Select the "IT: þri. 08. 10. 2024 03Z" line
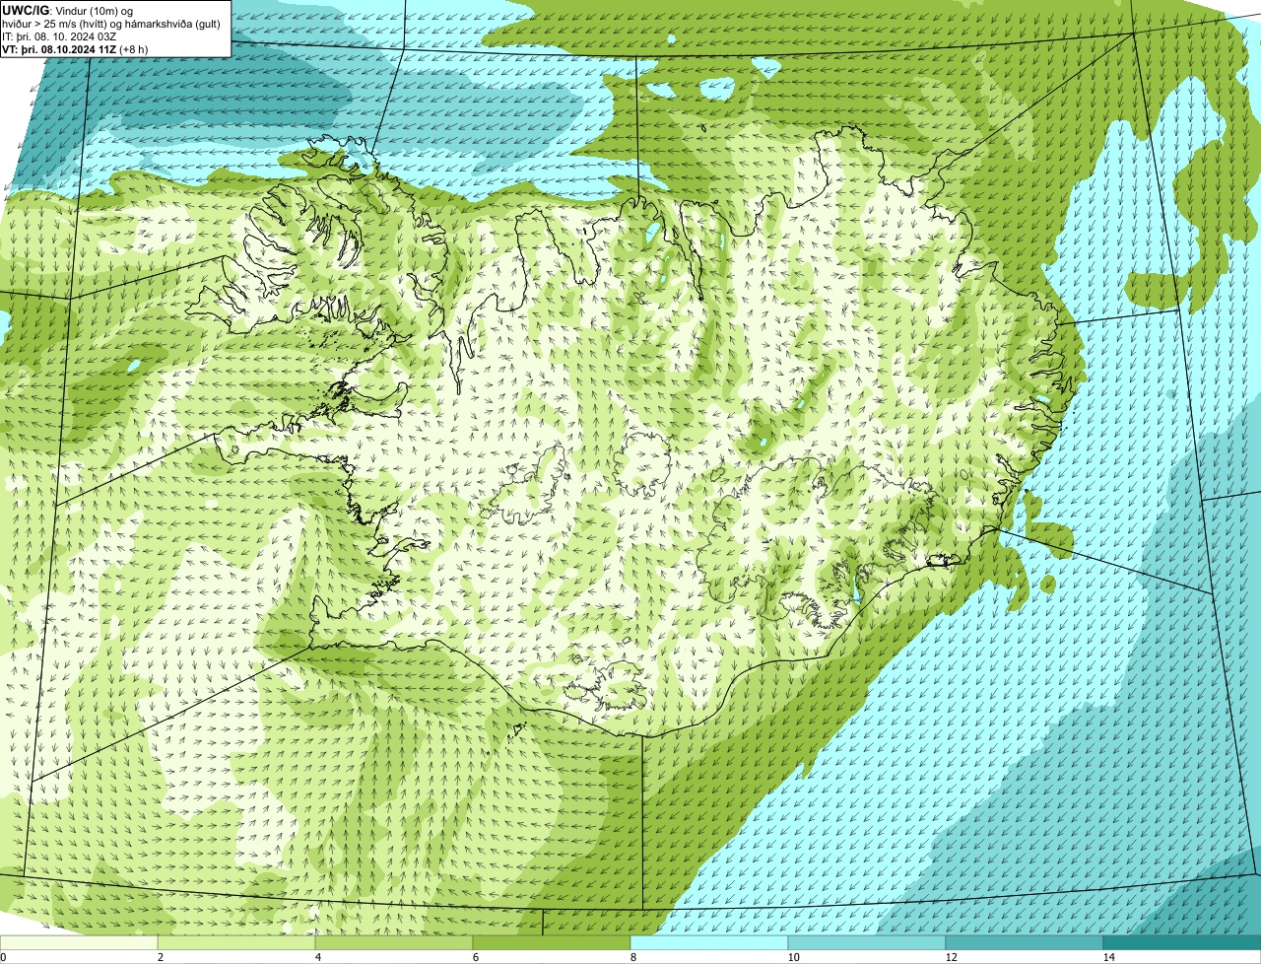The width and height of the screenshot is (1261, 964). [60, 36]
